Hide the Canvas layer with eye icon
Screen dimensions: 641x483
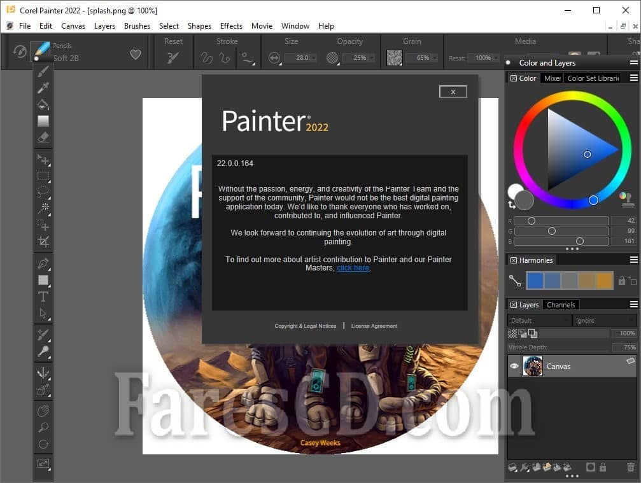514,366
